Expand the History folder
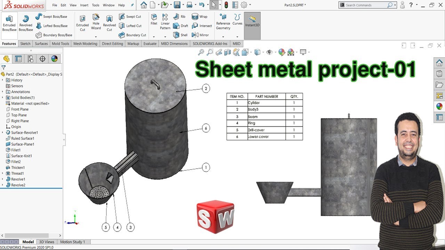445x250 pixels. [2, 80]
